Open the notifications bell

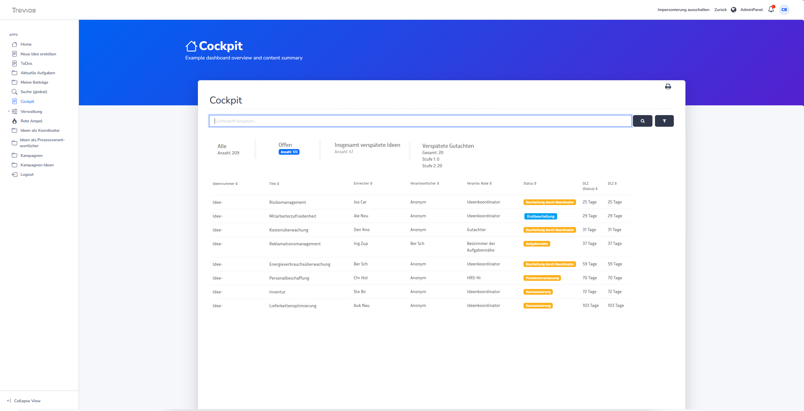771,9
